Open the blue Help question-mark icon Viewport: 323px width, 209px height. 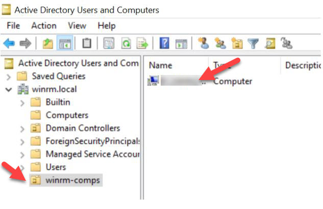(164, 43)
